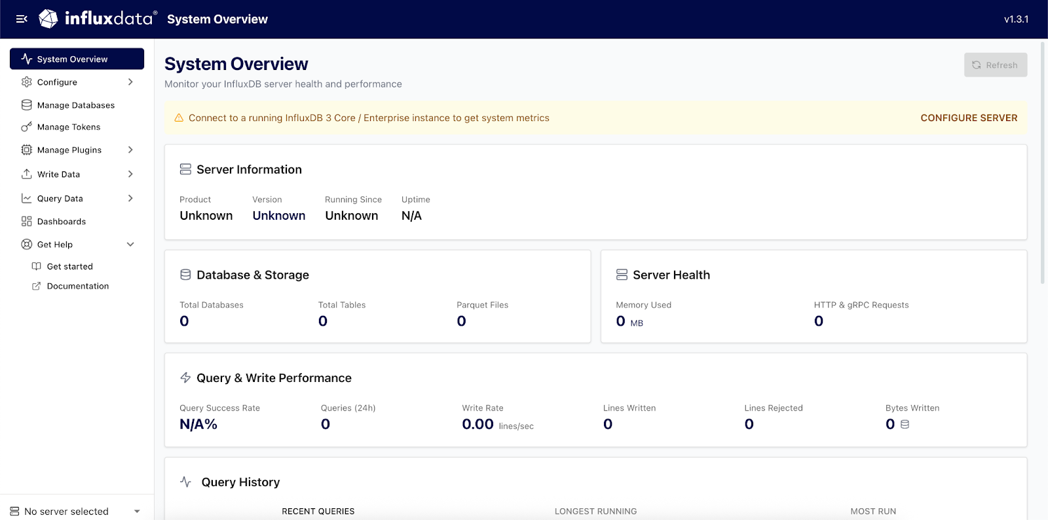
Task: Click the Manage Plugins chip icon
Action: point(27,150)
